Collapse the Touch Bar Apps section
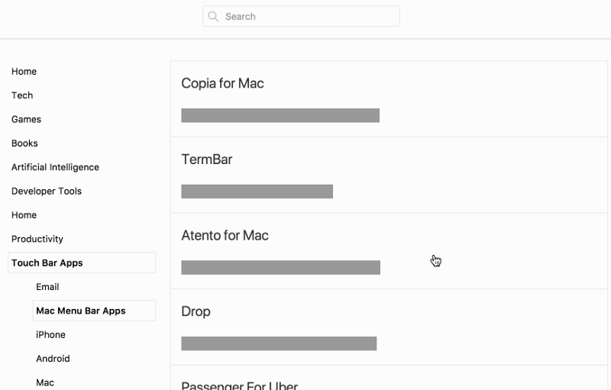611x390 pixels. coord(47,263)
